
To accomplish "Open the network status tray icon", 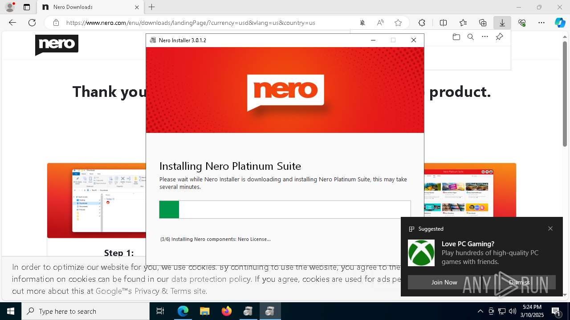I will click(x=502, y=311).
